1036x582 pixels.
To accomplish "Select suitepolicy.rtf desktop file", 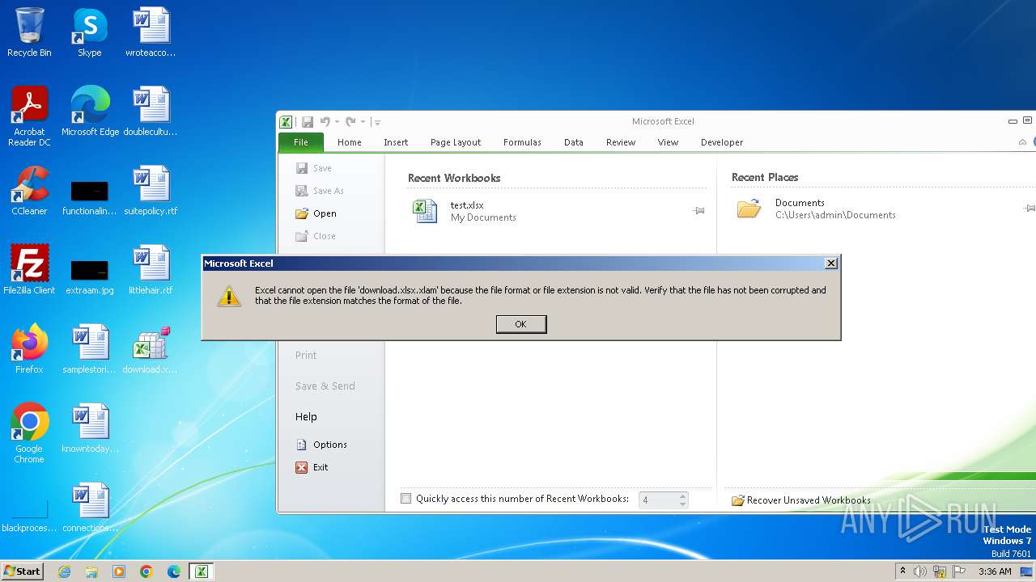I will (151, 191).
